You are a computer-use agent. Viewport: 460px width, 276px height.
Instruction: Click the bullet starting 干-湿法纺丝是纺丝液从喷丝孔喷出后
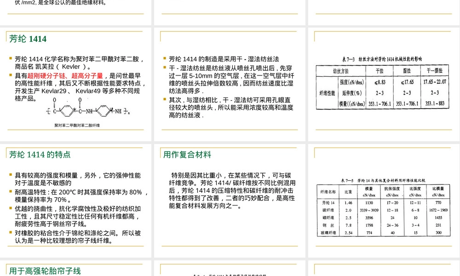point(231,80)
